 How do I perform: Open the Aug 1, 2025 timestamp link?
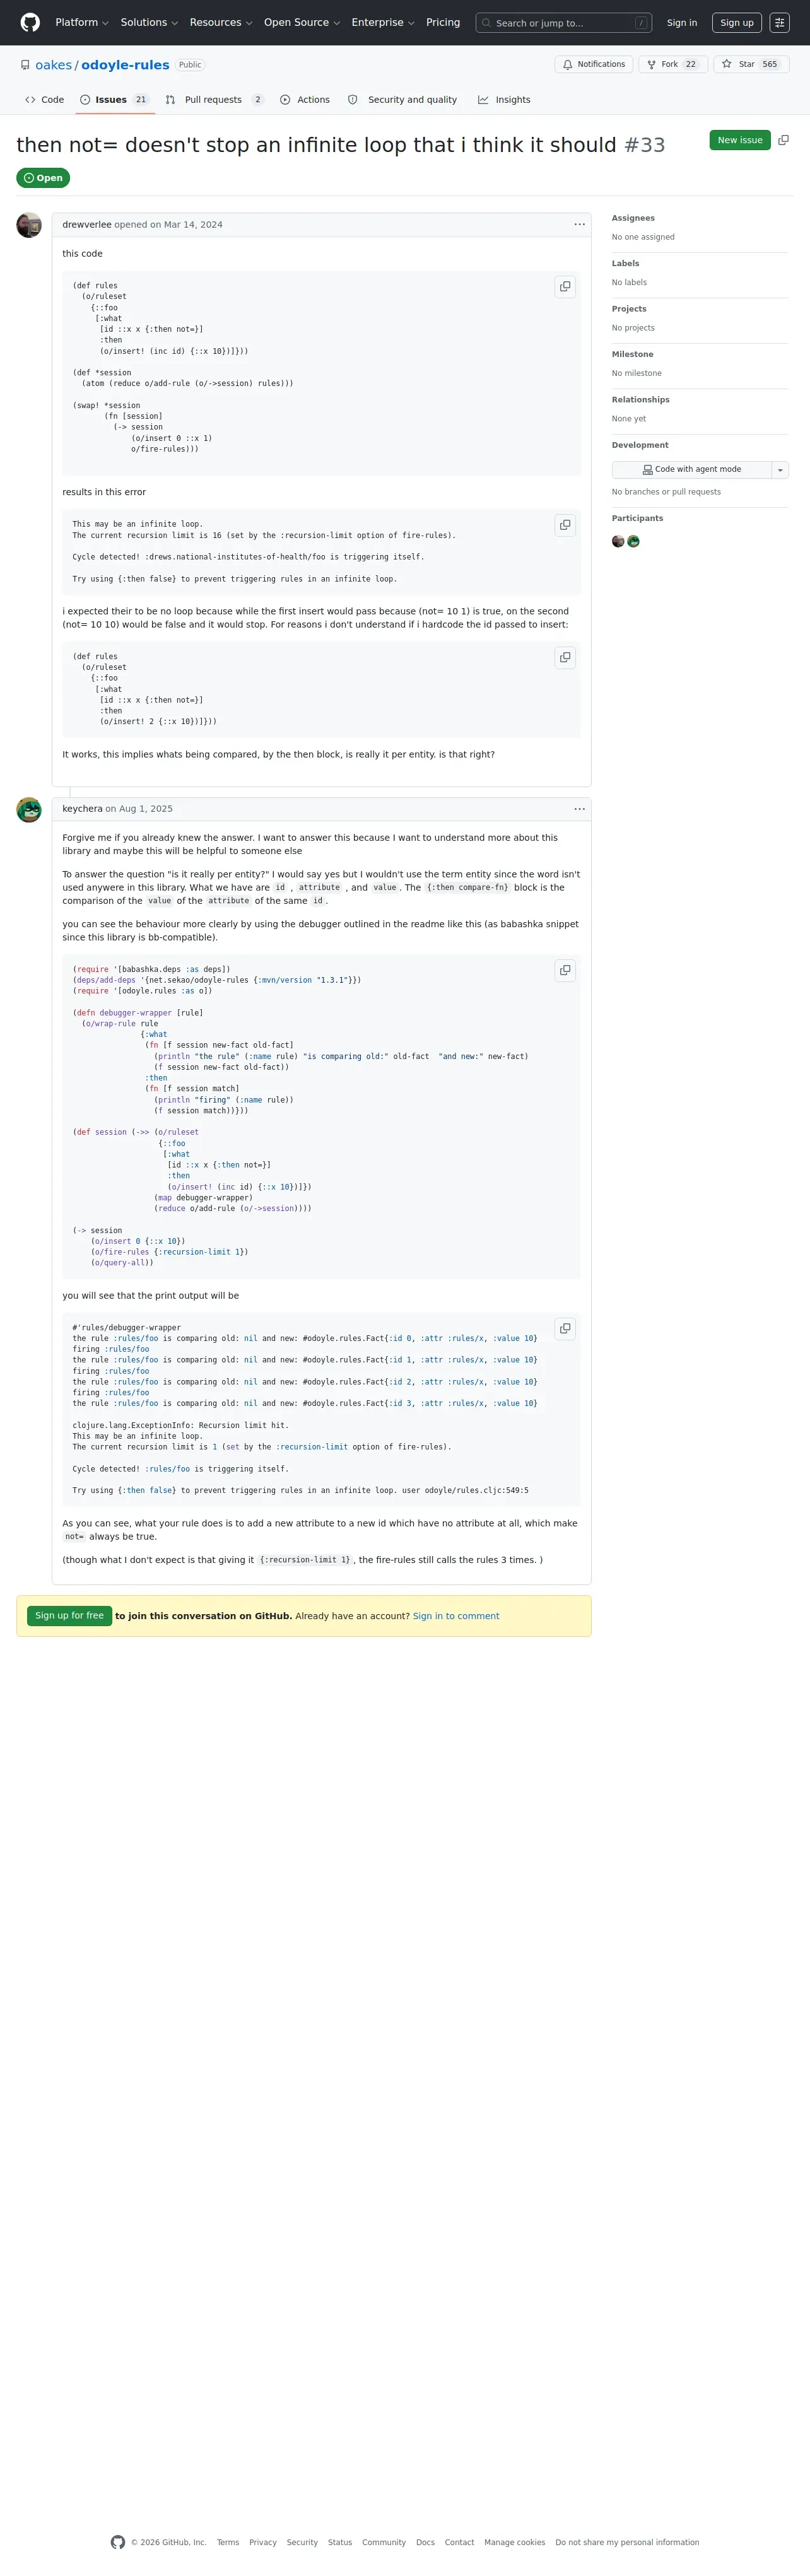[x=146, y=809]
